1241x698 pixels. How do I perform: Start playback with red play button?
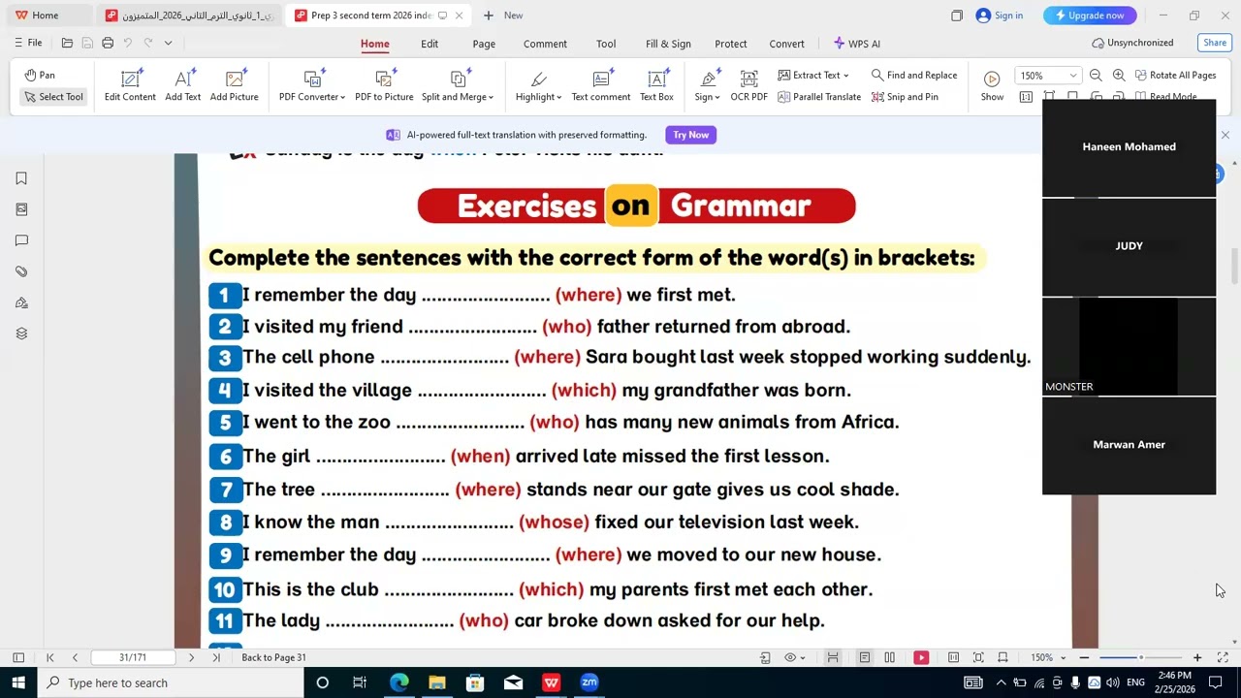click(x=921, y=657)
